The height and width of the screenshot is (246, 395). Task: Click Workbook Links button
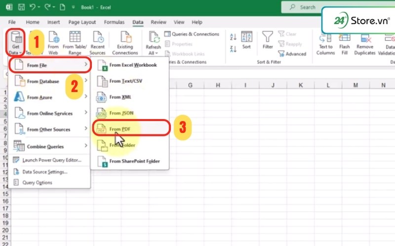185,54
